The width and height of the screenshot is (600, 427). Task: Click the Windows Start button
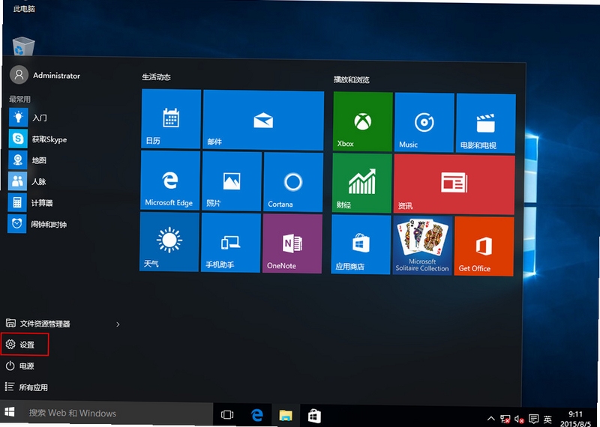pos(10,413)
